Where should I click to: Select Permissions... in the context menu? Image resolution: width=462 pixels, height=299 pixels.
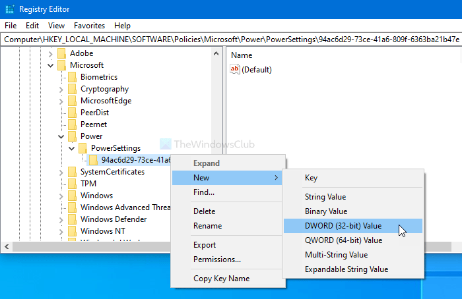[x=217, y=259]
